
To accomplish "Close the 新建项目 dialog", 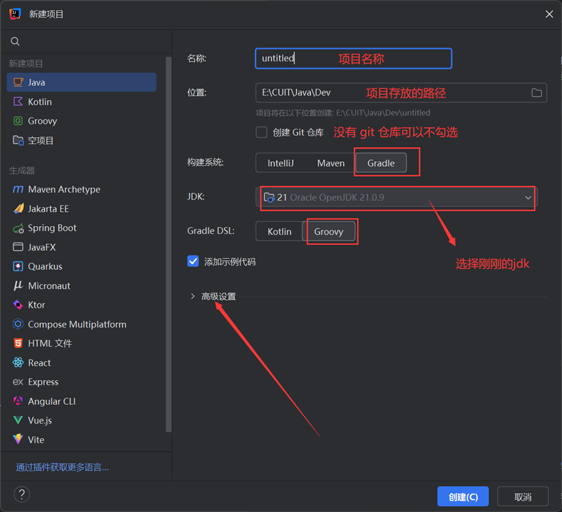I will (x=549, y=14).
